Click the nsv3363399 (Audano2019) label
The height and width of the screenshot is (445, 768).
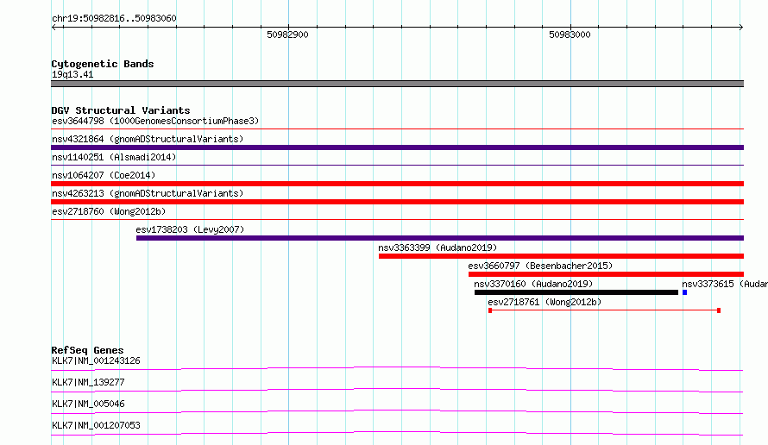click(438, 248)
